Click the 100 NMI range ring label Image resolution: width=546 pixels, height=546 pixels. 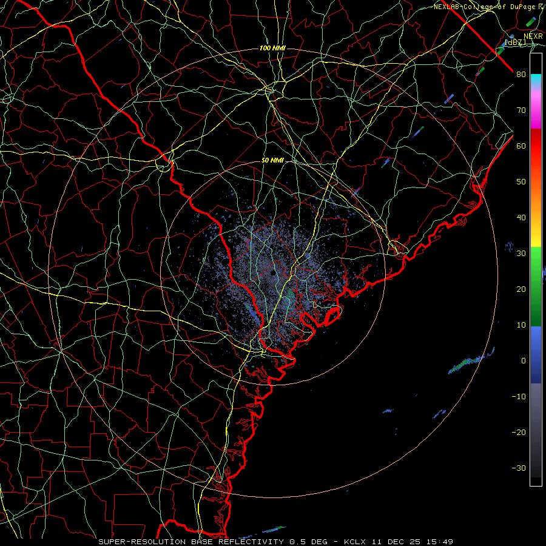[272, 48]
